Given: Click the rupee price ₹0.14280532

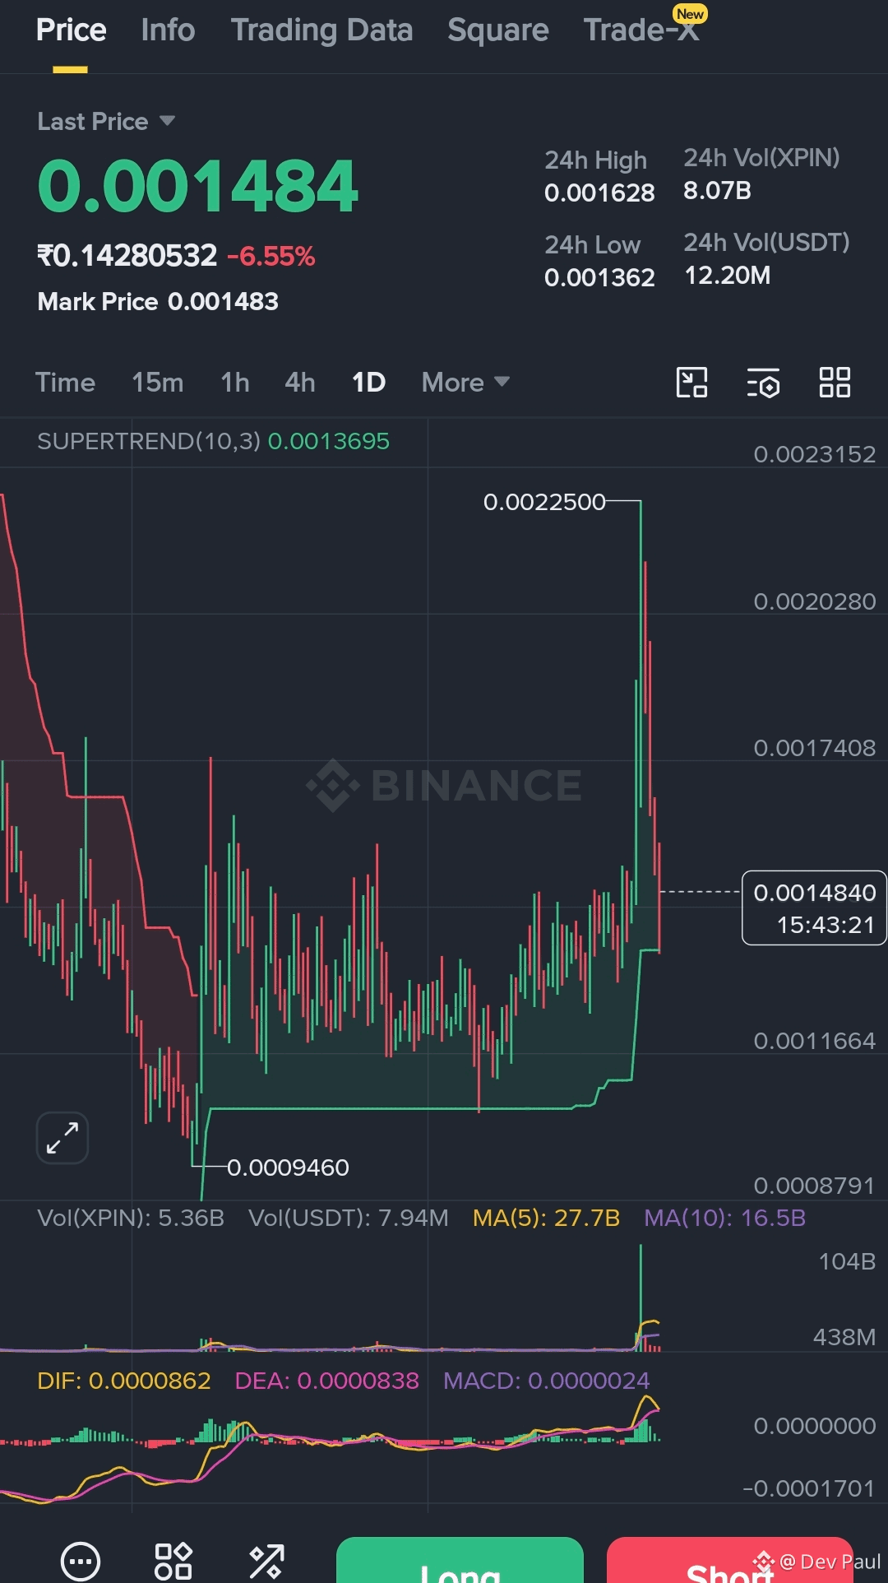Looking at the screenshot, I should coord(127,256).
